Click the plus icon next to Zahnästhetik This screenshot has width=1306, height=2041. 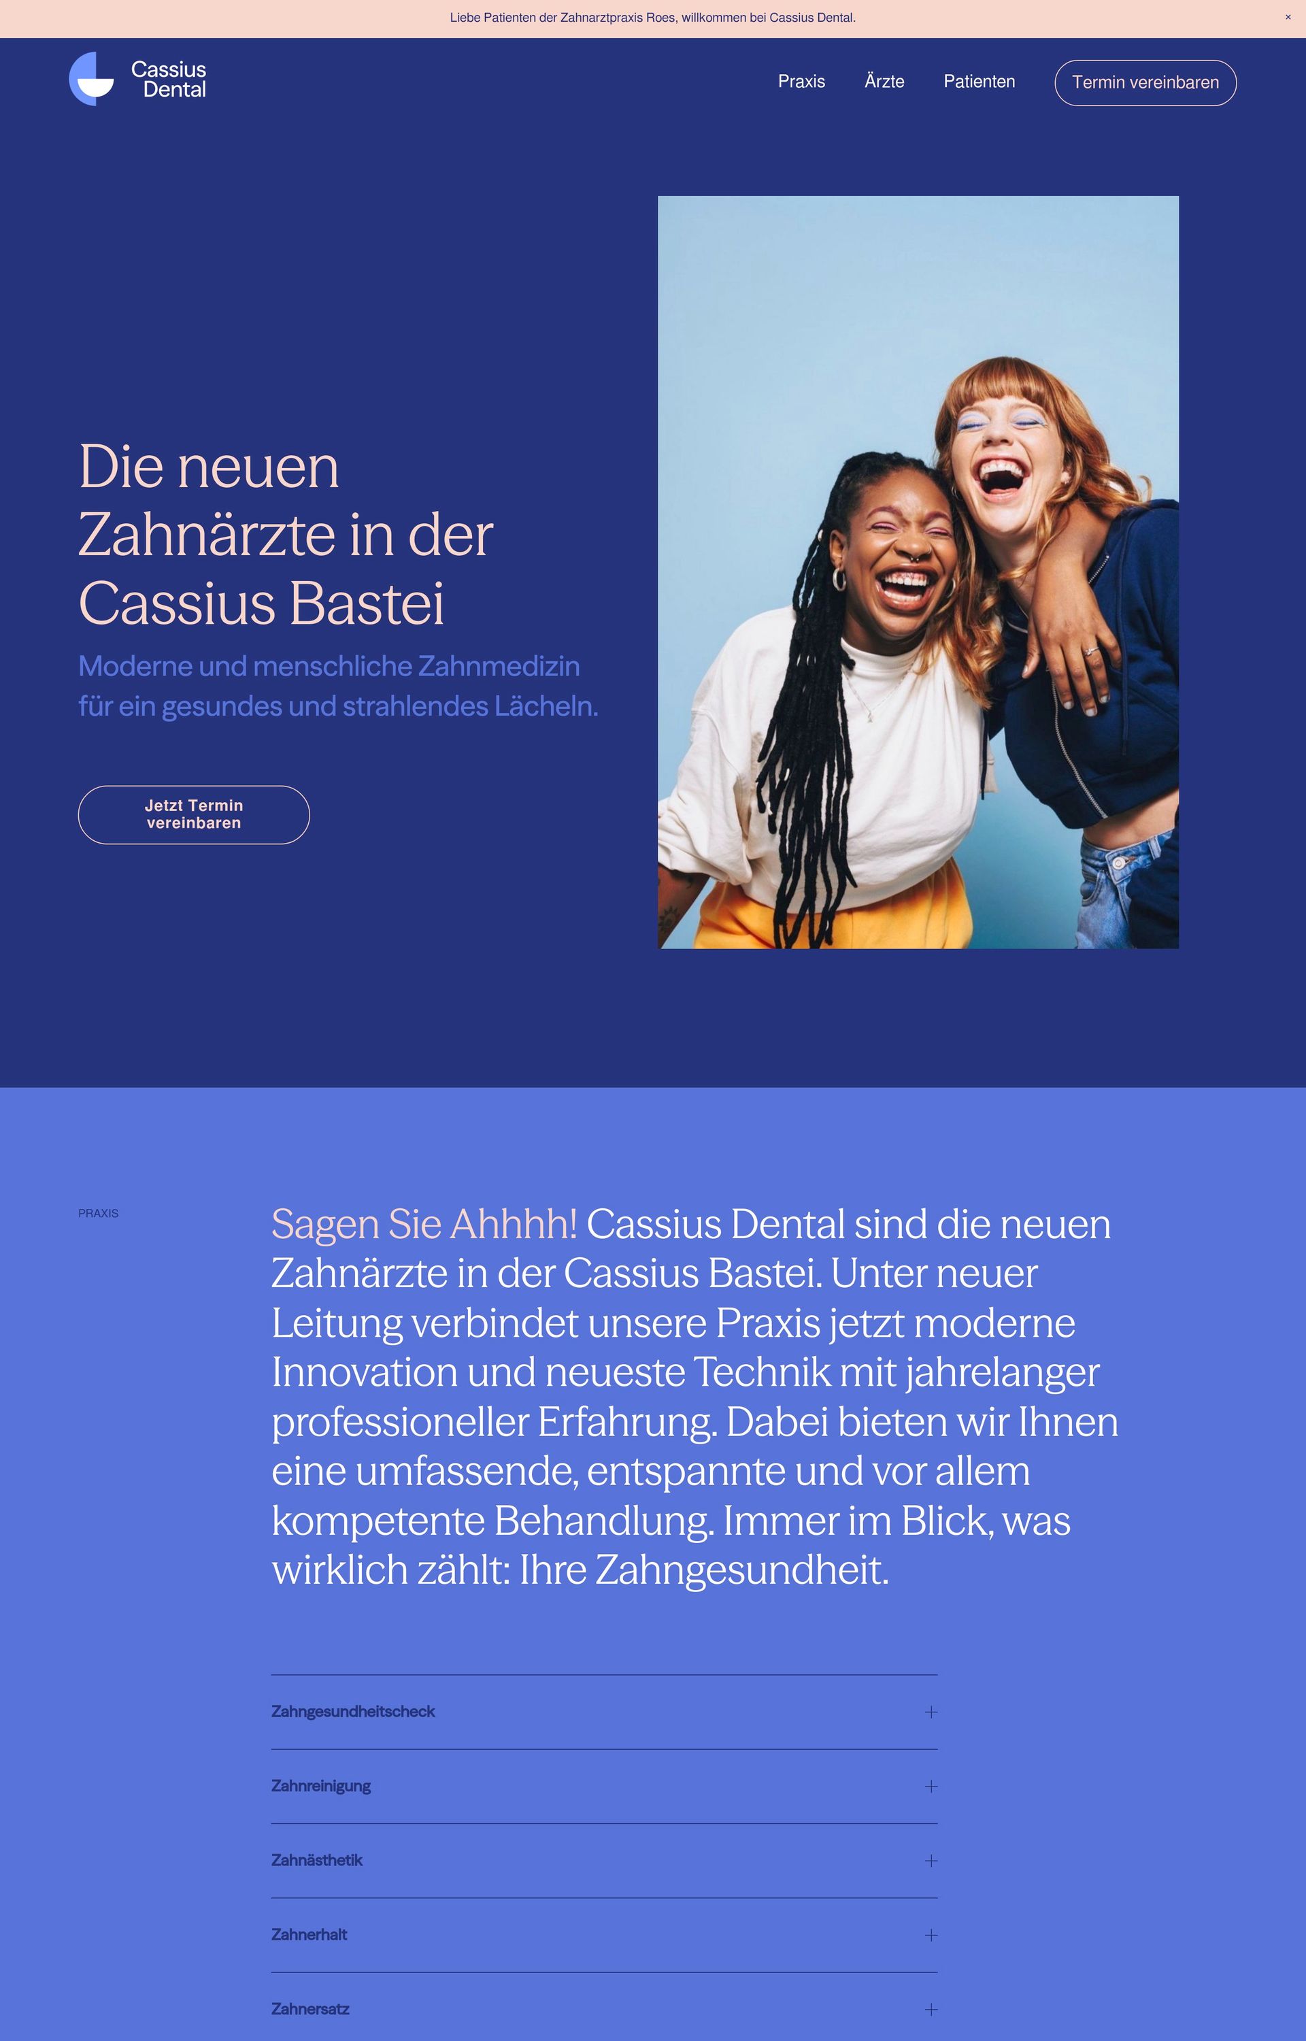(x=931, y=1861)
